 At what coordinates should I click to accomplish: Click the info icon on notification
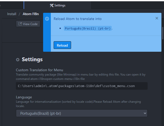(47, 19)
